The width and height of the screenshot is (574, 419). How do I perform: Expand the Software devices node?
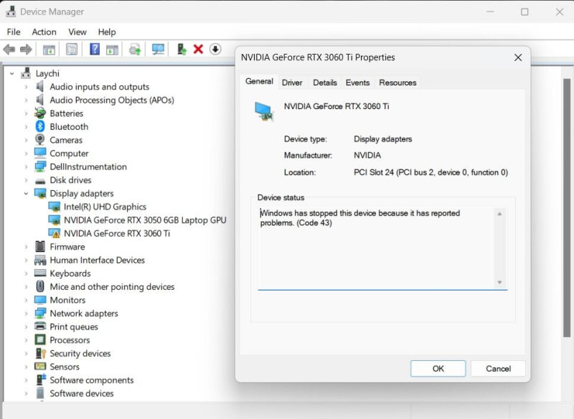pyautogui.click(x=26, y=393)
